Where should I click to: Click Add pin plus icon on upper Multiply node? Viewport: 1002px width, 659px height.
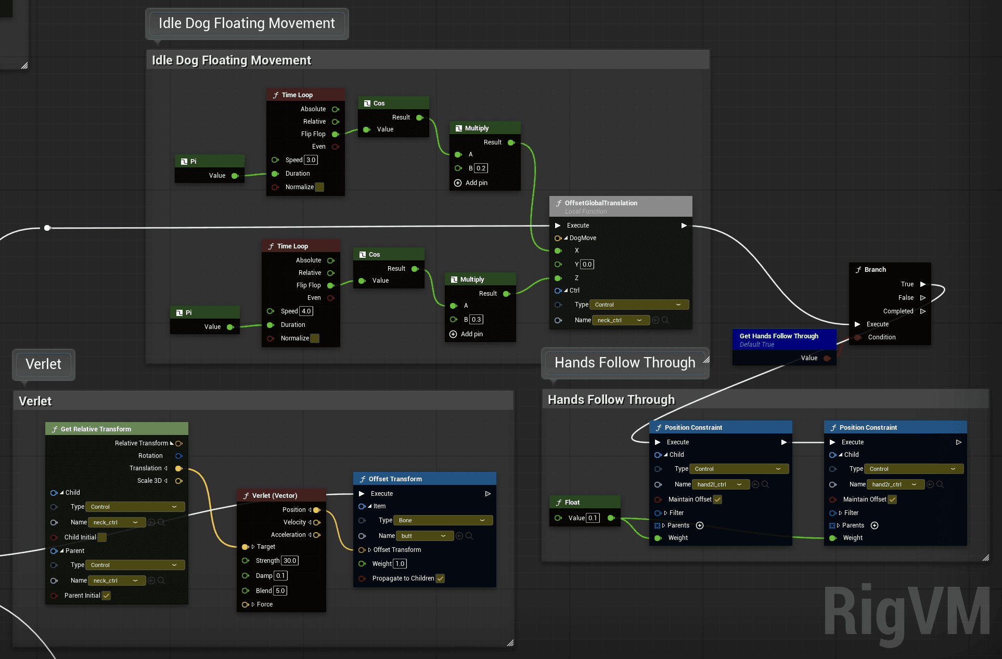[458, 183]
